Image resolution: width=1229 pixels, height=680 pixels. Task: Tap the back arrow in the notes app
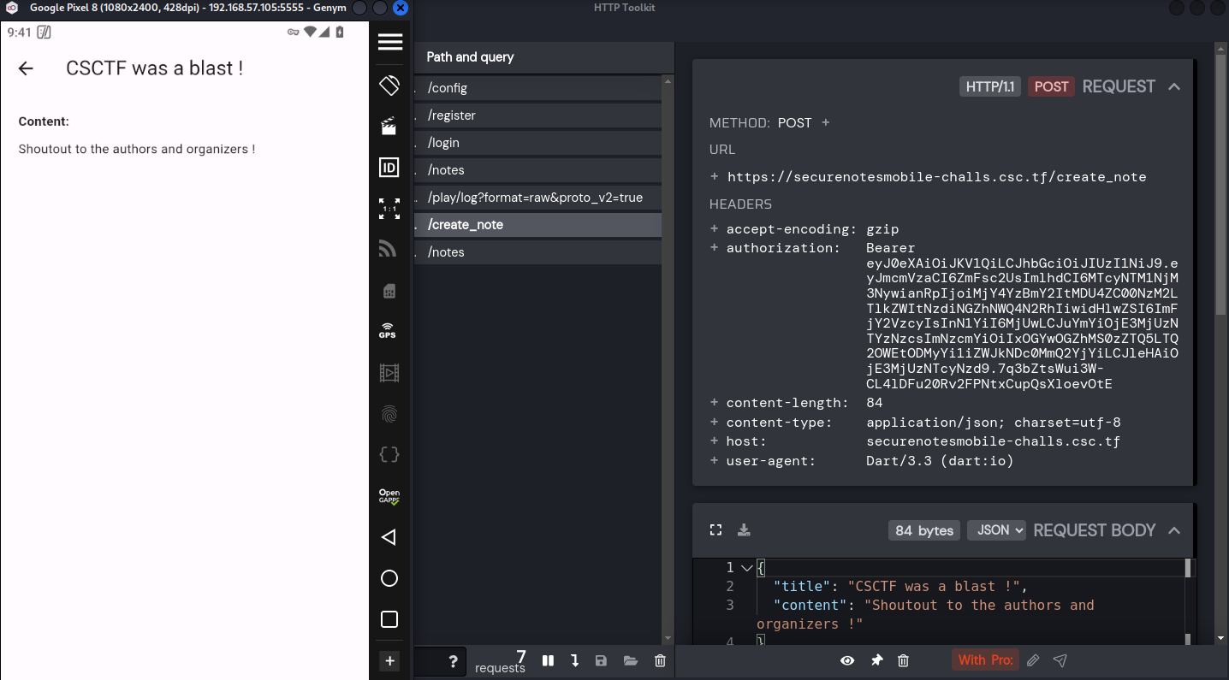pyautogui.click(x=26, y=69)
